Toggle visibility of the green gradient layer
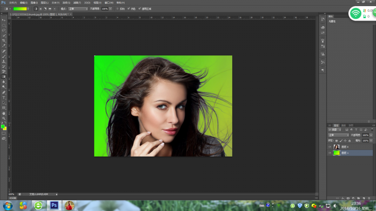Viewport: 376px width, 211px height. (x=329, y=153)
